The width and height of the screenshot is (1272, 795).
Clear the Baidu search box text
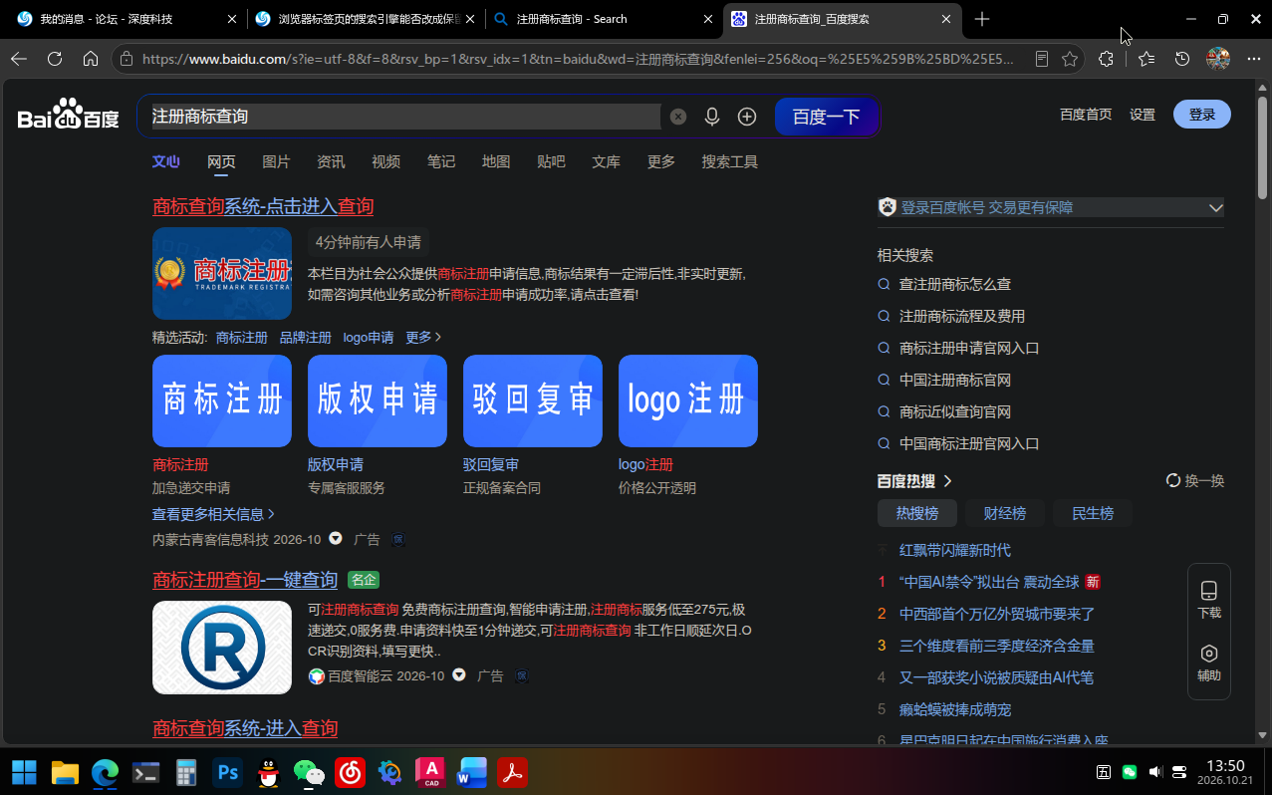678,117
